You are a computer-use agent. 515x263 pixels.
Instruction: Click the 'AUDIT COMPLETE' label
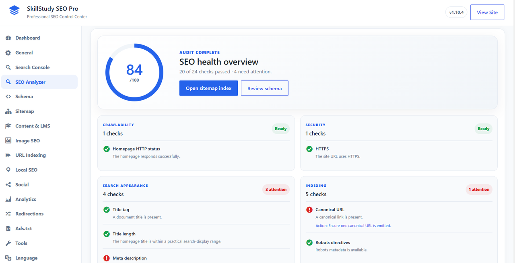click(x=200, y=53)
